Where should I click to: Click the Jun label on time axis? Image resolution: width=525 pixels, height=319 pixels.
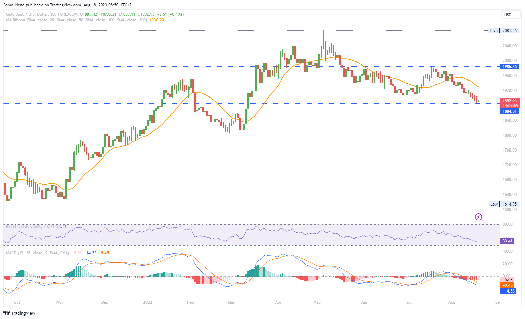point(364,302)
